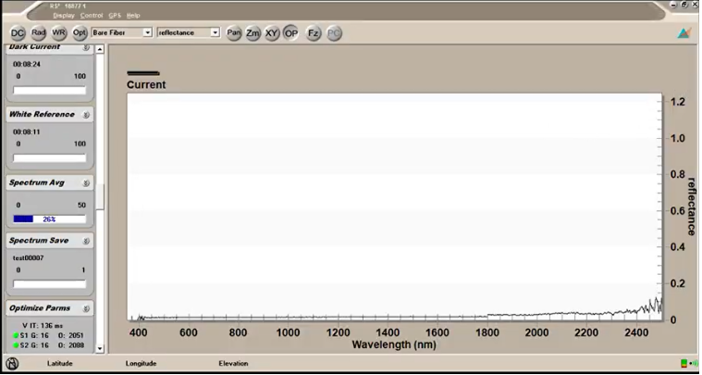This screenshot has height=375, width=702.
Task: Click the Fz freeze button
Action: click(x=314, y=33)
